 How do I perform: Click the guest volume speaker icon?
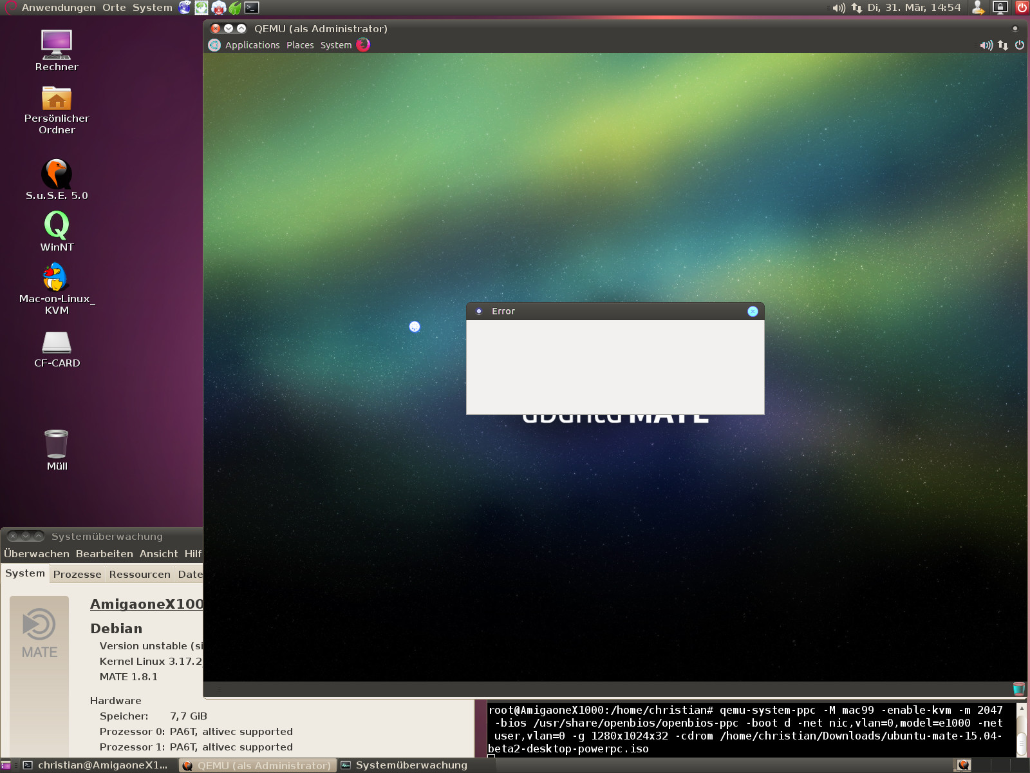986,45
